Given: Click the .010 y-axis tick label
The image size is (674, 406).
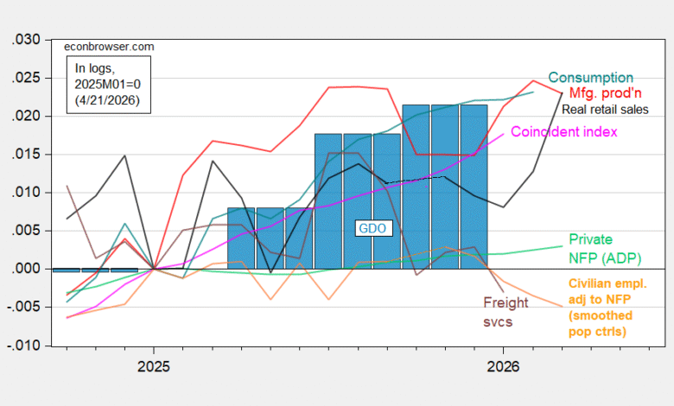Looking at the screenshot, I should 33,193.
